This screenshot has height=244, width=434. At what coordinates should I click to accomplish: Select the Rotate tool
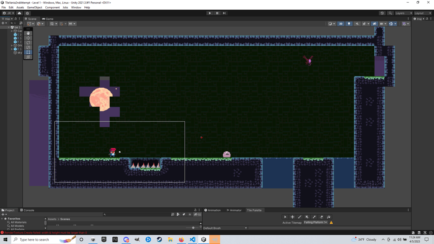[x=28, y=43]
